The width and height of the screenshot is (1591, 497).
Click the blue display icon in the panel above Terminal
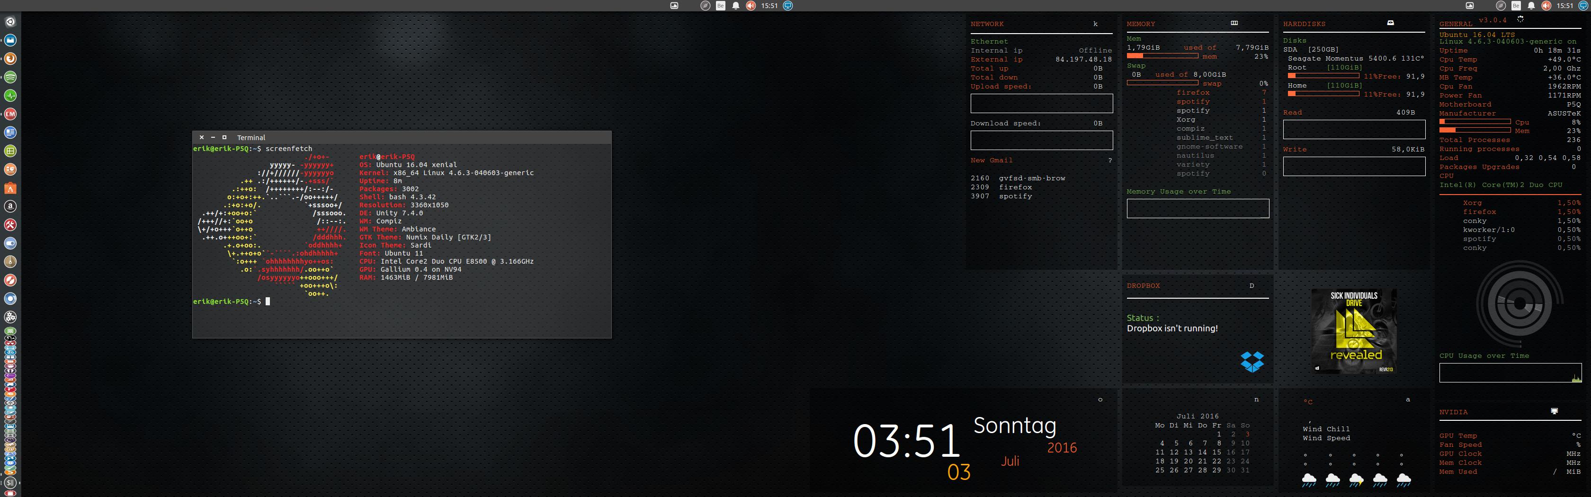click(787, 6)
